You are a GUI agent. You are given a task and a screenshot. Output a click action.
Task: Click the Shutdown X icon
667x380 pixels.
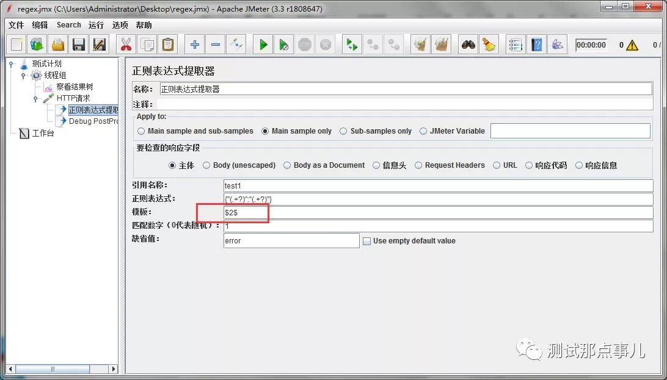[x=326, y=45]
